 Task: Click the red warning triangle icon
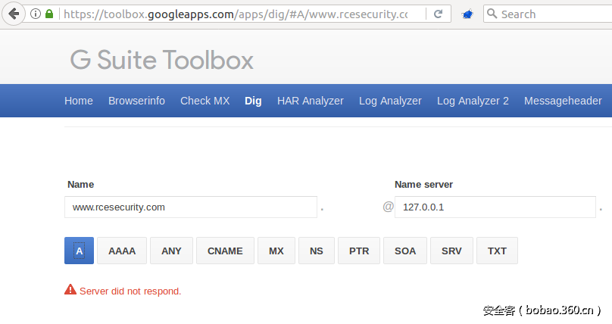(x=70, y=289)
